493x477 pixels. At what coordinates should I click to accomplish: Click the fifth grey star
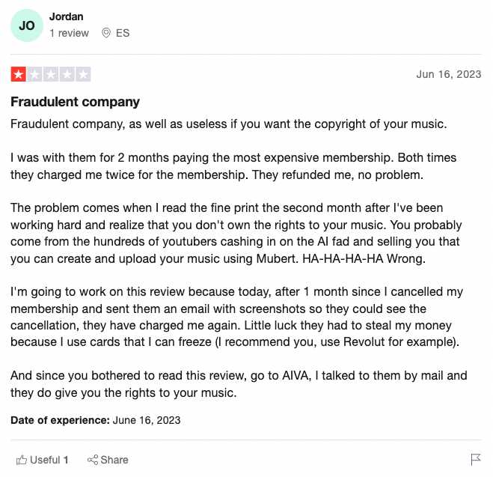coord(83,74)
